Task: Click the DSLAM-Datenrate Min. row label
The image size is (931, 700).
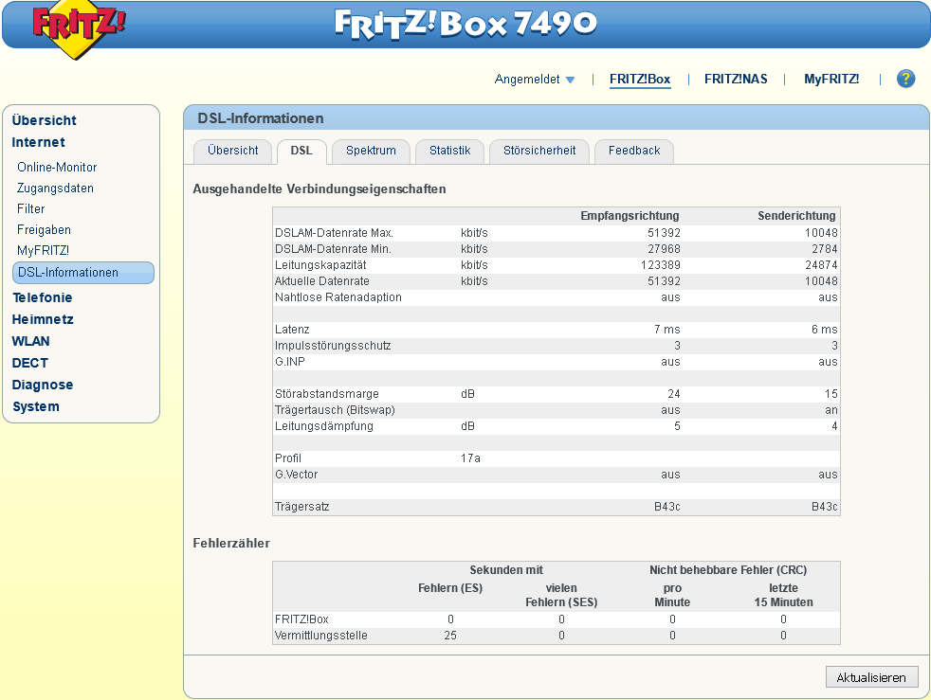Action: 333,249
